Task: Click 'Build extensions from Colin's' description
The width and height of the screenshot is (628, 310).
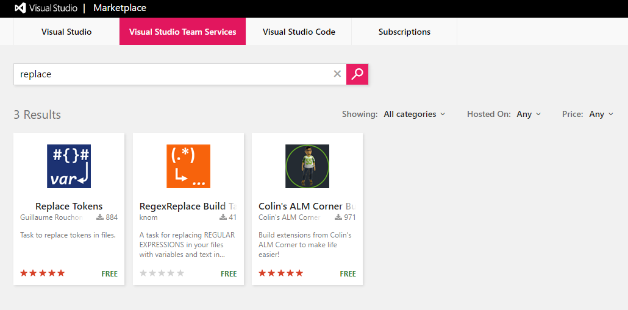Action: [305, 244]
